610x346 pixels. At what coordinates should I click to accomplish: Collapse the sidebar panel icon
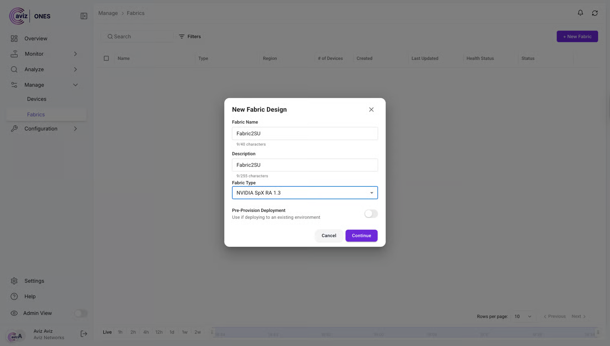click(84, 16)
